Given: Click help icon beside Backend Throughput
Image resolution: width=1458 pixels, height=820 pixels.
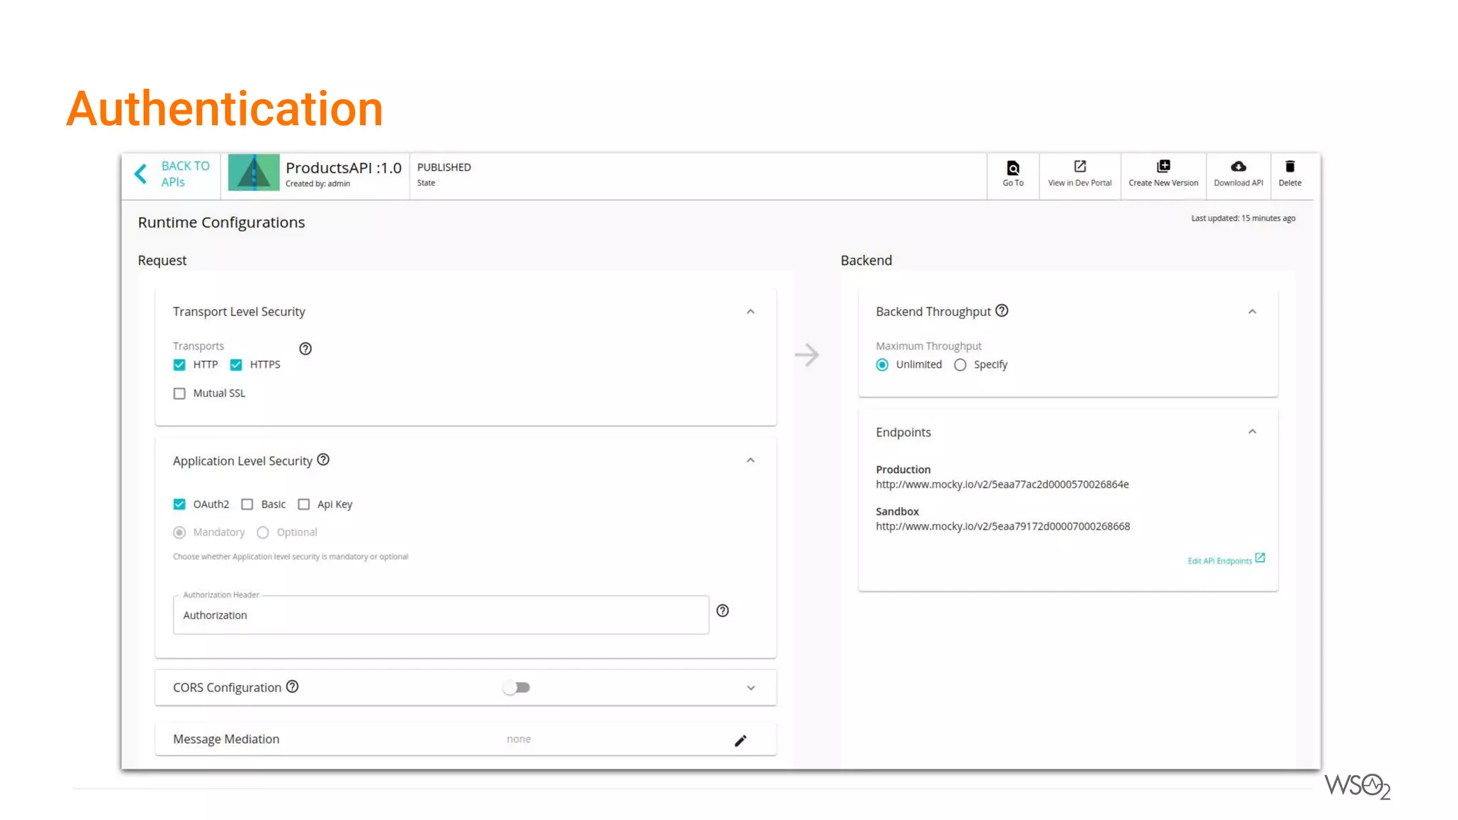Looking at the screenshot, I should click(1002, 311).
